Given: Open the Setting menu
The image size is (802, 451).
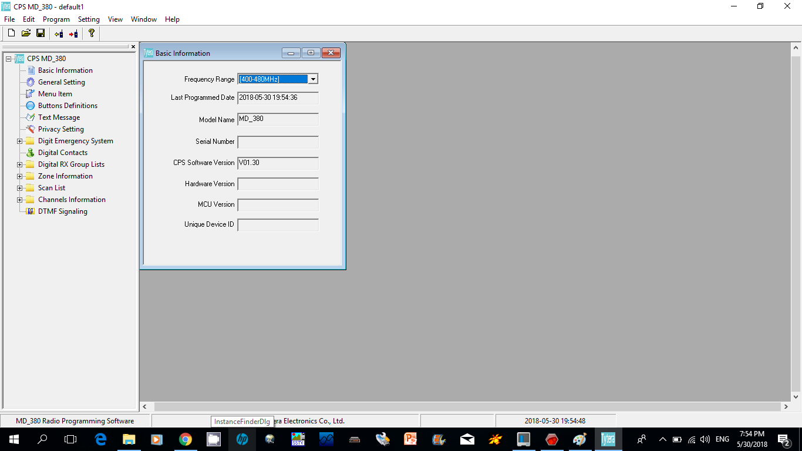Looking at the screenshot, I should 89,19.
